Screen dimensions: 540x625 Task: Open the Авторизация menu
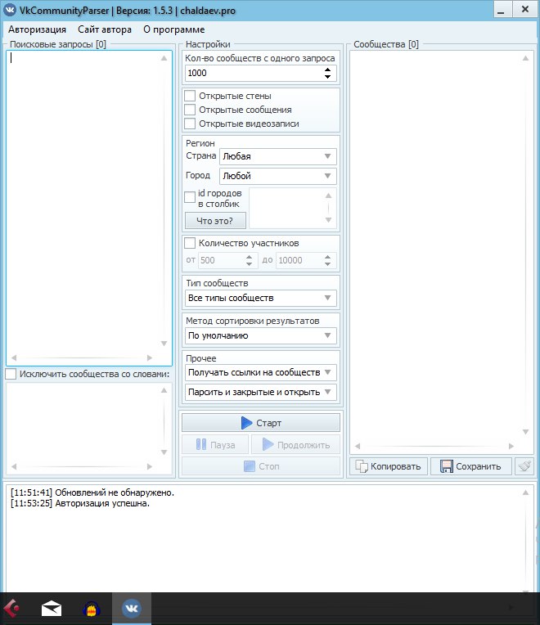[36, 29]
